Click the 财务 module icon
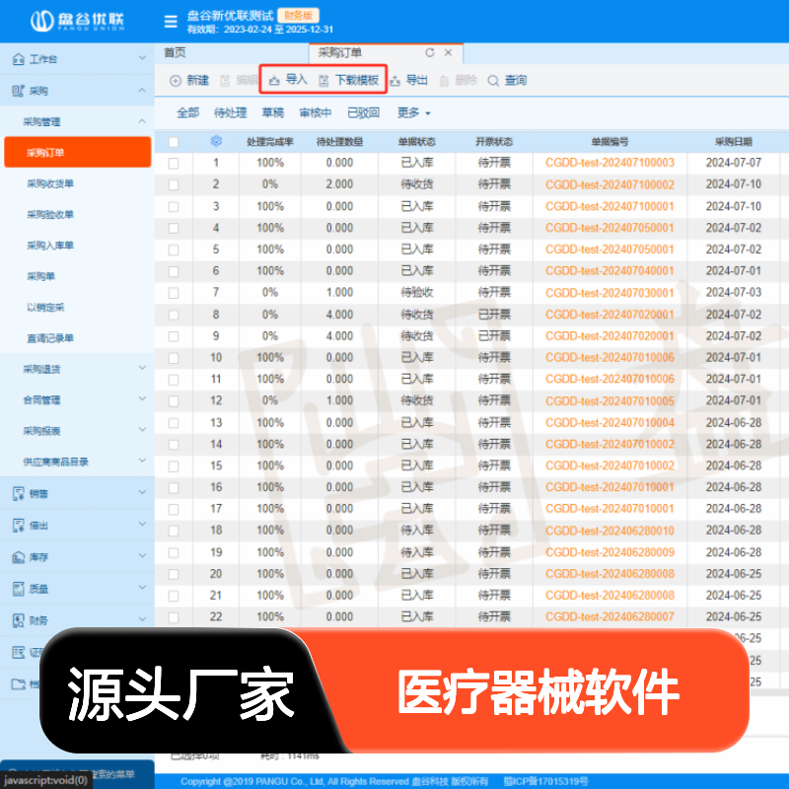This screenshot has height=789, width=789. (x=18, y=620)
